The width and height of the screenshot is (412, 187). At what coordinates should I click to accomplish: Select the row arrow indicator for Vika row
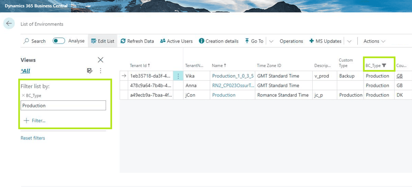coord(124,76)
